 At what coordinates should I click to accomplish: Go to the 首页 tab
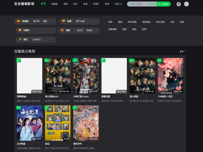(43, 4)
